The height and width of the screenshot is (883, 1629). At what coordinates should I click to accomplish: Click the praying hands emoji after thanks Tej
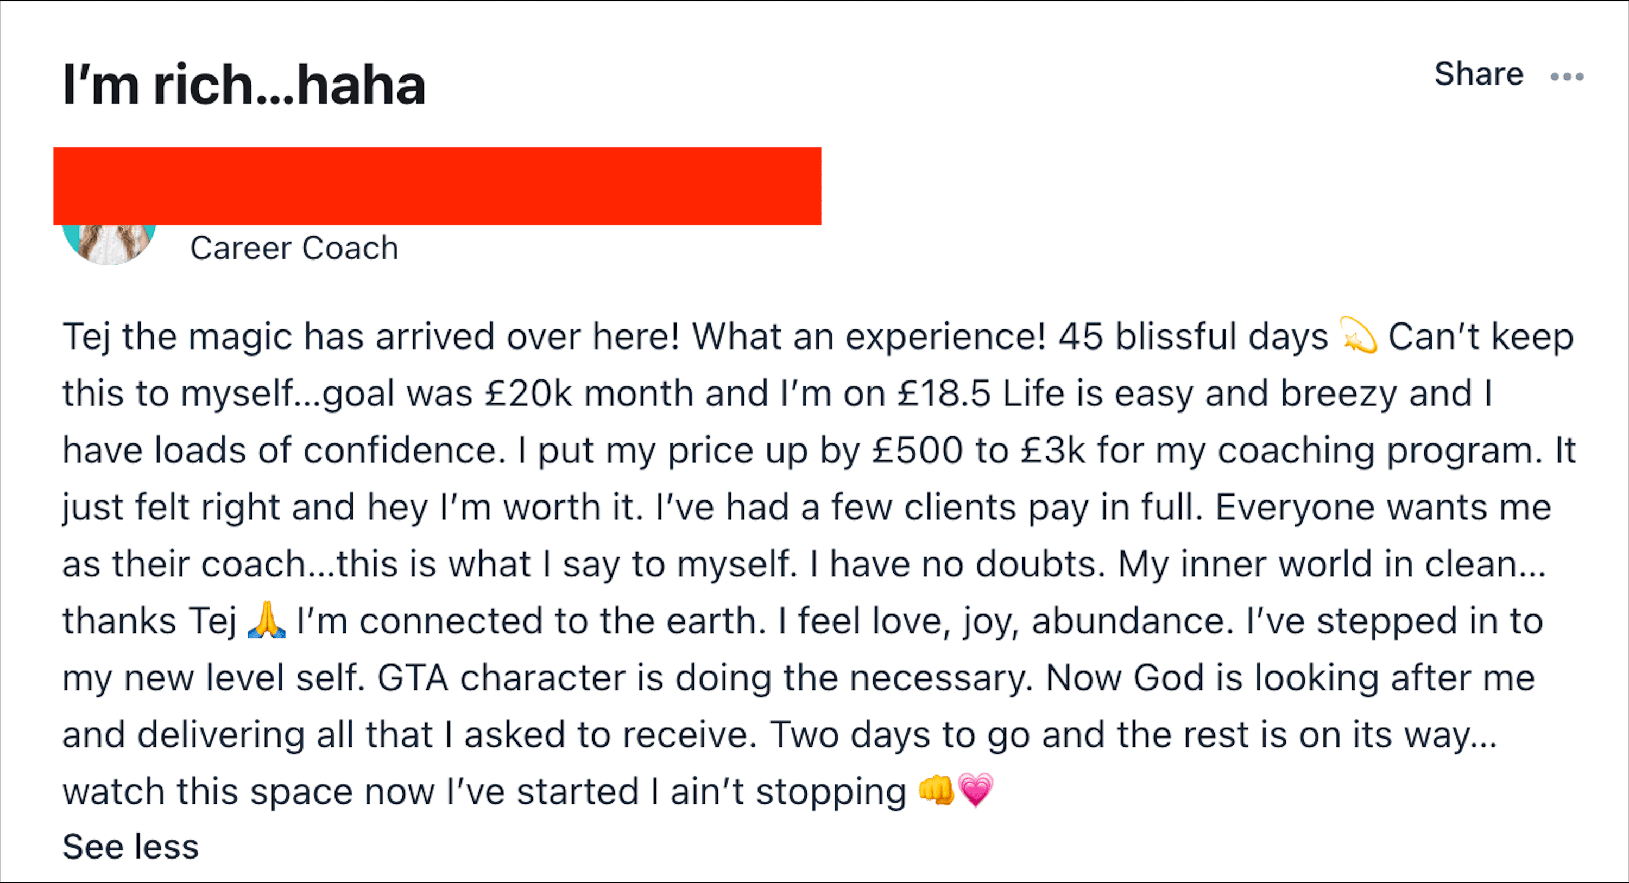(266, 620)
